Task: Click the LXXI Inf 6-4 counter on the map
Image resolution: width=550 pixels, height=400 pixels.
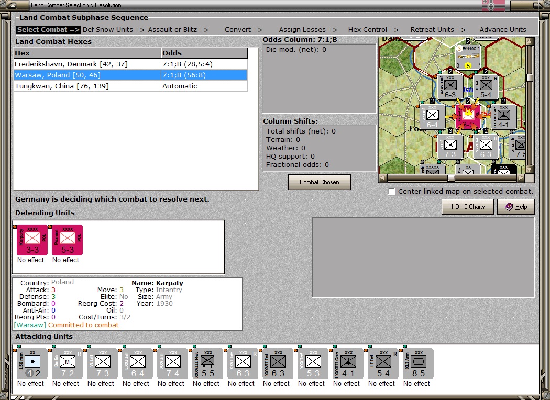Action: pyautogui.click(x=433, y=117)
